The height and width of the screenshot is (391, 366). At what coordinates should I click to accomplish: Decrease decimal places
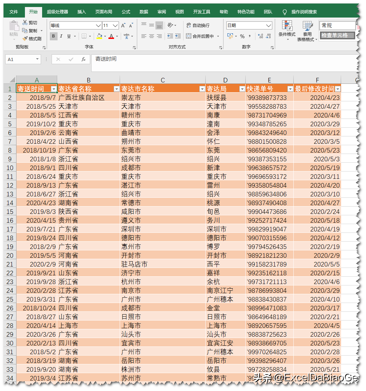coord(268,36)
